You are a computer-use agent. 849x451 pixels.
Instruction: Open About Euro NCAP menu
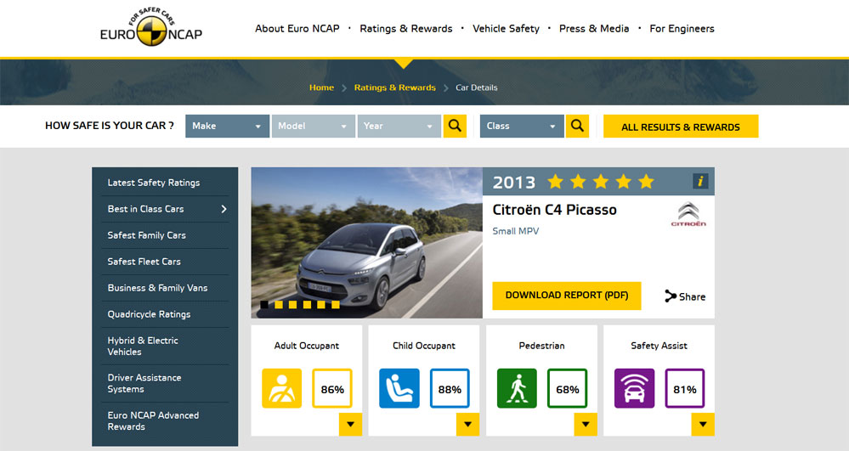[x=297, y=28]
